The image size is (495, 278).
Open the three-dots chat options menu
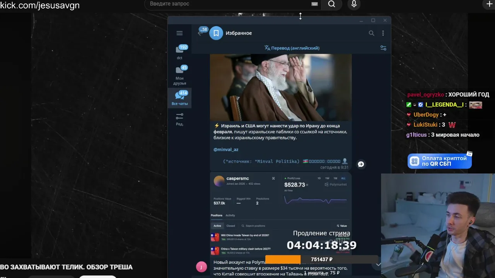click(383, 33)
